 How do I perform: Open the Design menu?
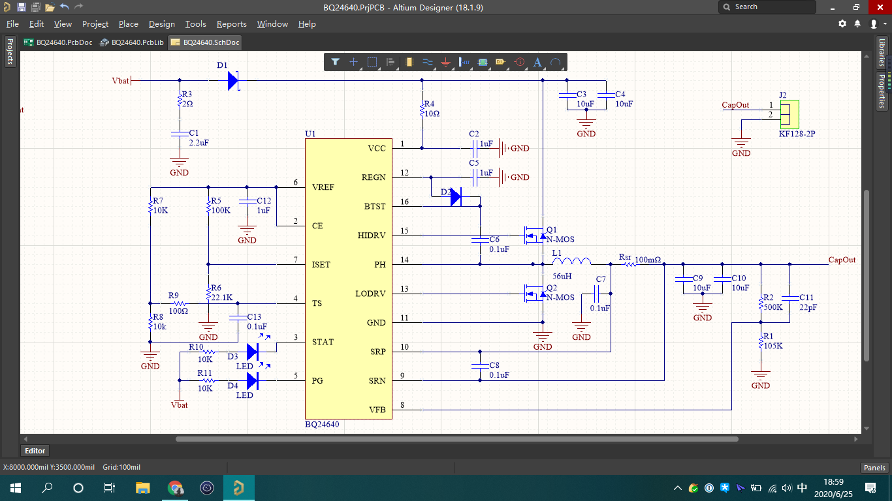pos(161,24)
